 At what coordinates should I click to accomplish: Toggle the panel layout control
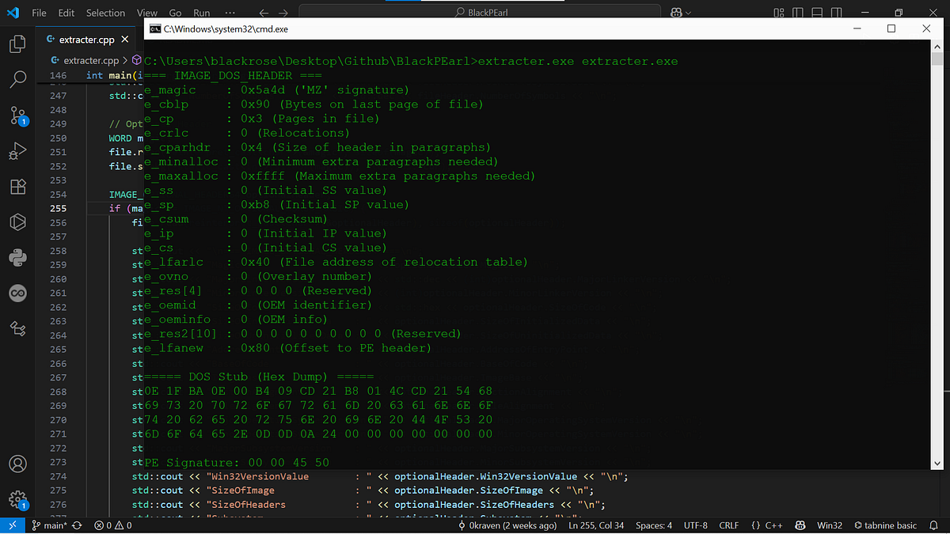(x=818, y=12)
